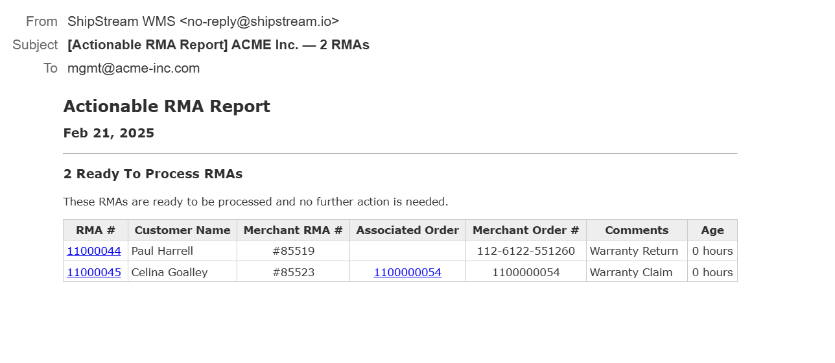
Task: Click the Associated Order column header
Action: (407, 230)
